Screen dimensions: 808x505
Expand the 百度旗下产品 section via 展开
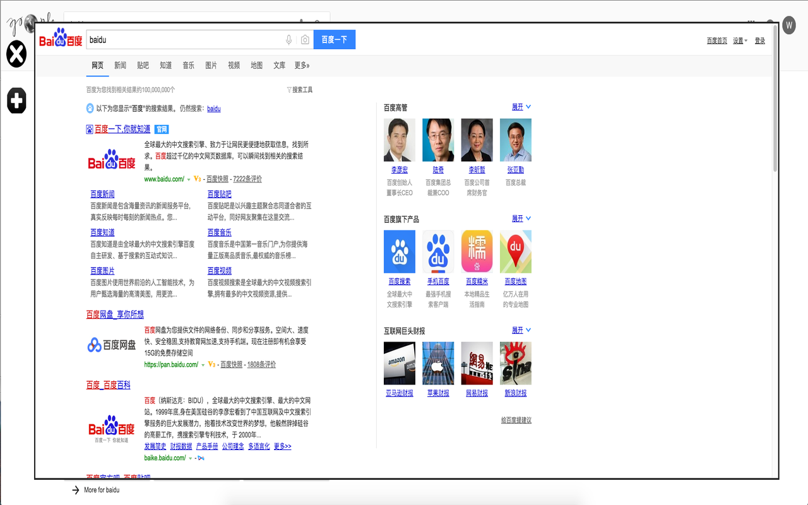point(521,219)
